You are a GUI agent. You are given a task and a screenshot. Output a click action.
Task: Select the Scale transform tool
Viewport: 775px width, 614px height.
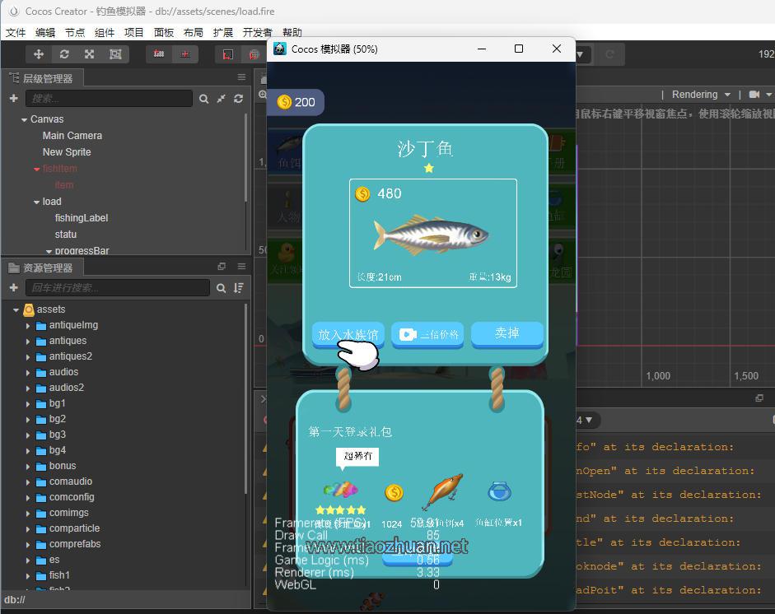pos(90,54)
